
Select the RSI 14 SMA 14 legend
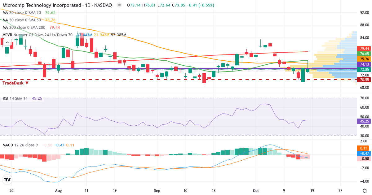point(15,98)
